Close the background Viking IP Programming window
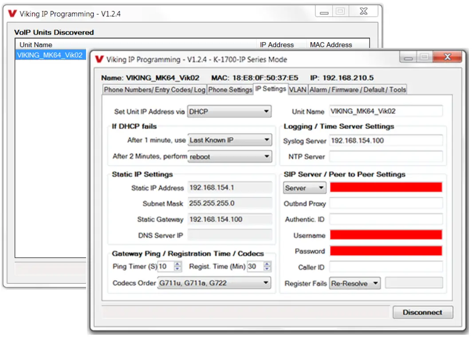This screenshot has height=337, width=472. pos(364,12)
